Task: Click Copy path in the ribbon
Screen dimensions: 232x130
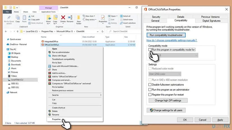Action: 34,20
